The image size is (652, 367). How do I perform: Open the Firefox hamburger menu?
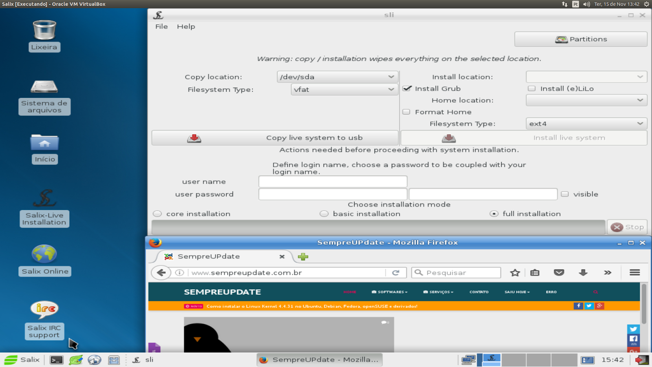pyautogui.click(x=635, y=272)
